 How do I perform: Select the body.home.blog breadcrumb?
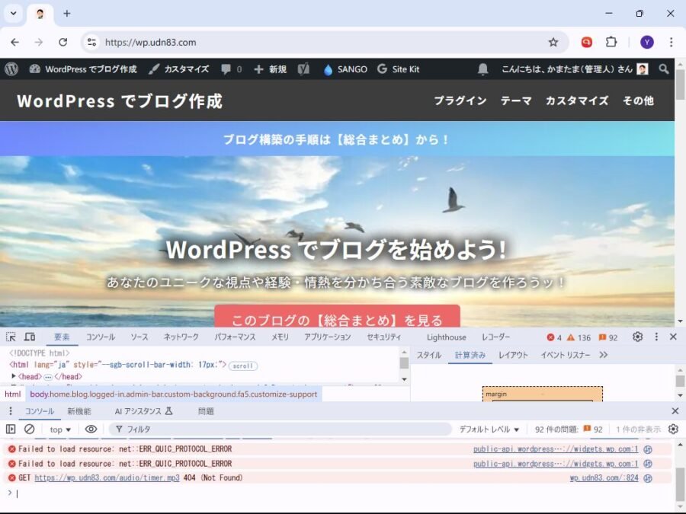[173, 394]
